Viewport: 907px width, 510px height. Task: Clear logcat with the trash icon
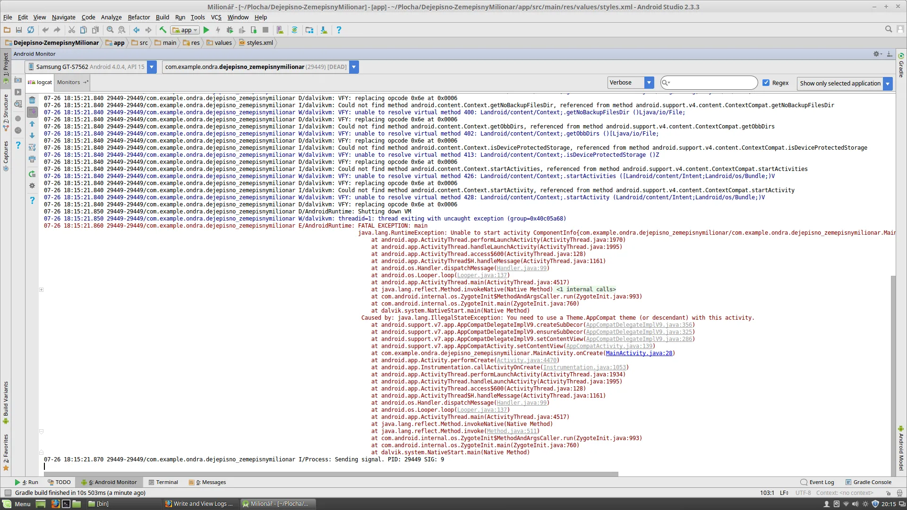32,100
